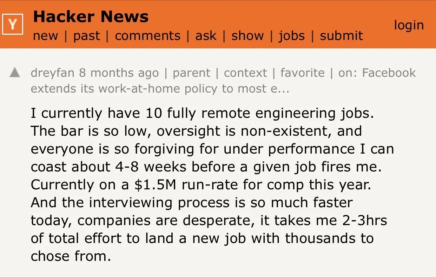View the comments section link
The width and height of the screenshot is (436, 277).
point(147,36)
